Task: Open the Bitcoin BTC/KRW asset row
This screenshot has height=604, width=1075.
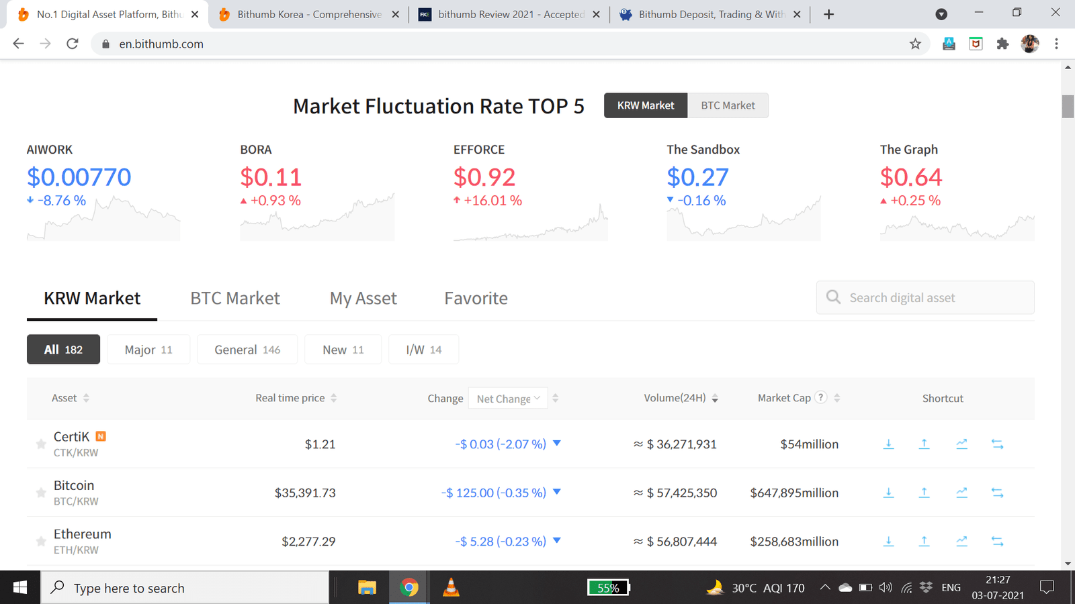Action: click(530, 493)
